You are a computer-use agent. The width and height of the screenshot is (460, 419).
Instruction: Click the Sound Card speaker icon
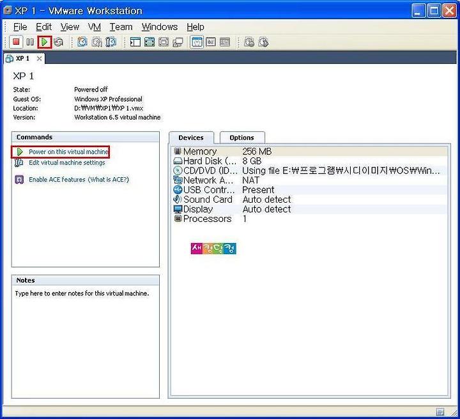[178, 199]
